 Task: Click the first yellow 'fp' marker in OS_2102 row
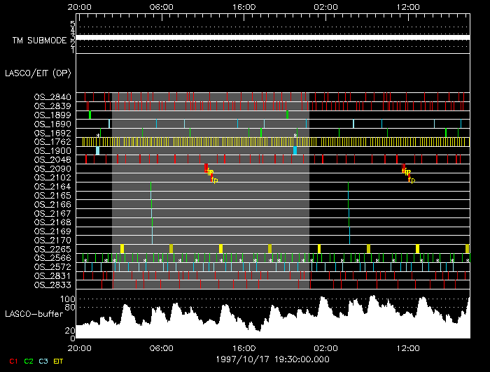(x=214, y=180)
